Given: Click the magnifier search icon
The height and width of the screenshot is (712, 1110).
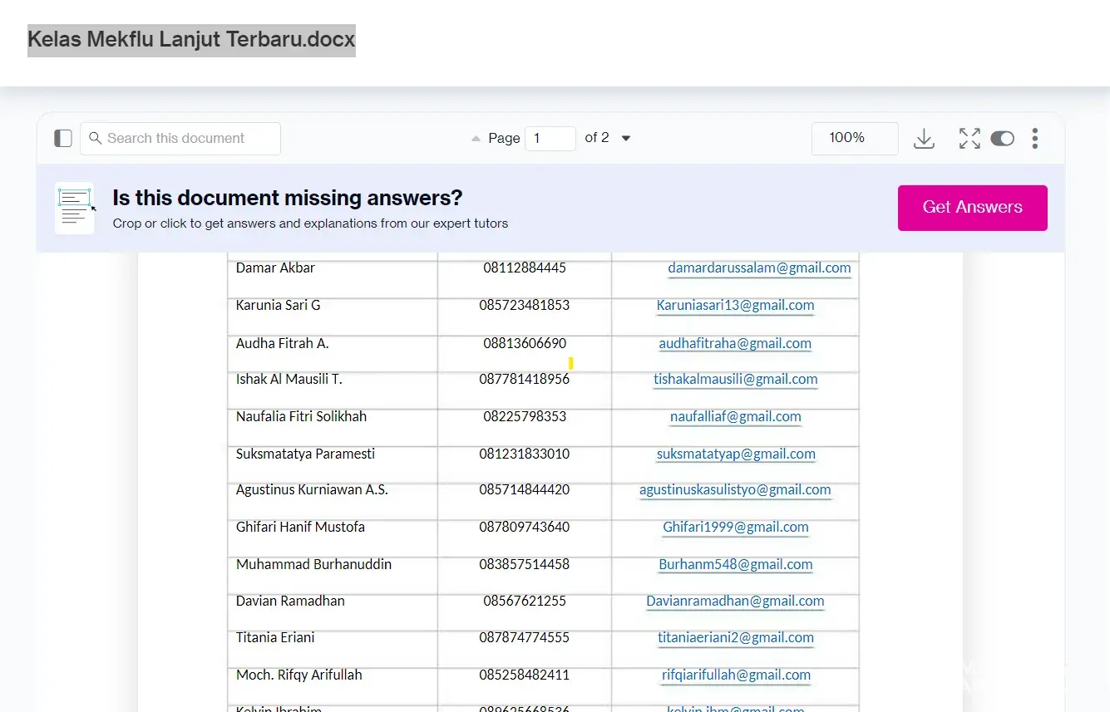Looking at the screenshot, I should (x=96, y=138).
